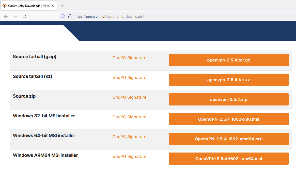This screenshot has height=172, width=296.
Task: Click the 'Source tarball (xz)' label
Action: tap(33, 76)
